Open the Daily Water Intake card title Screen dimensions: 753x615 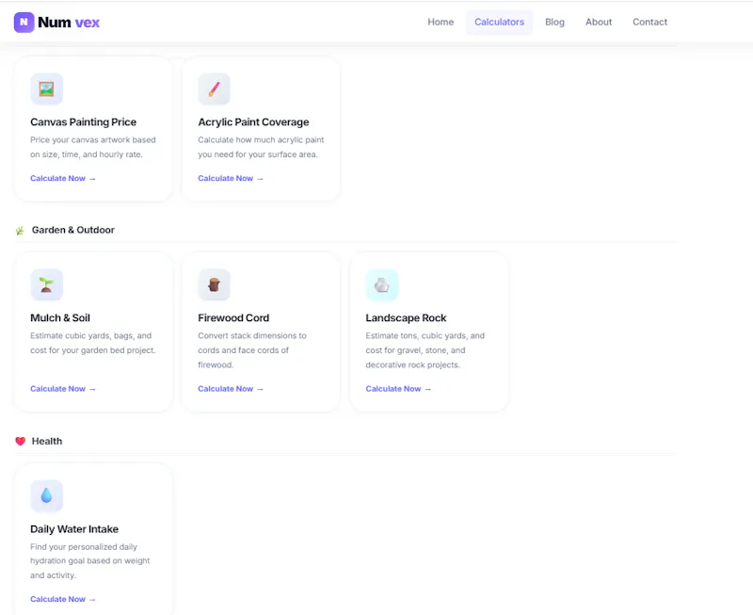(74, 529)
